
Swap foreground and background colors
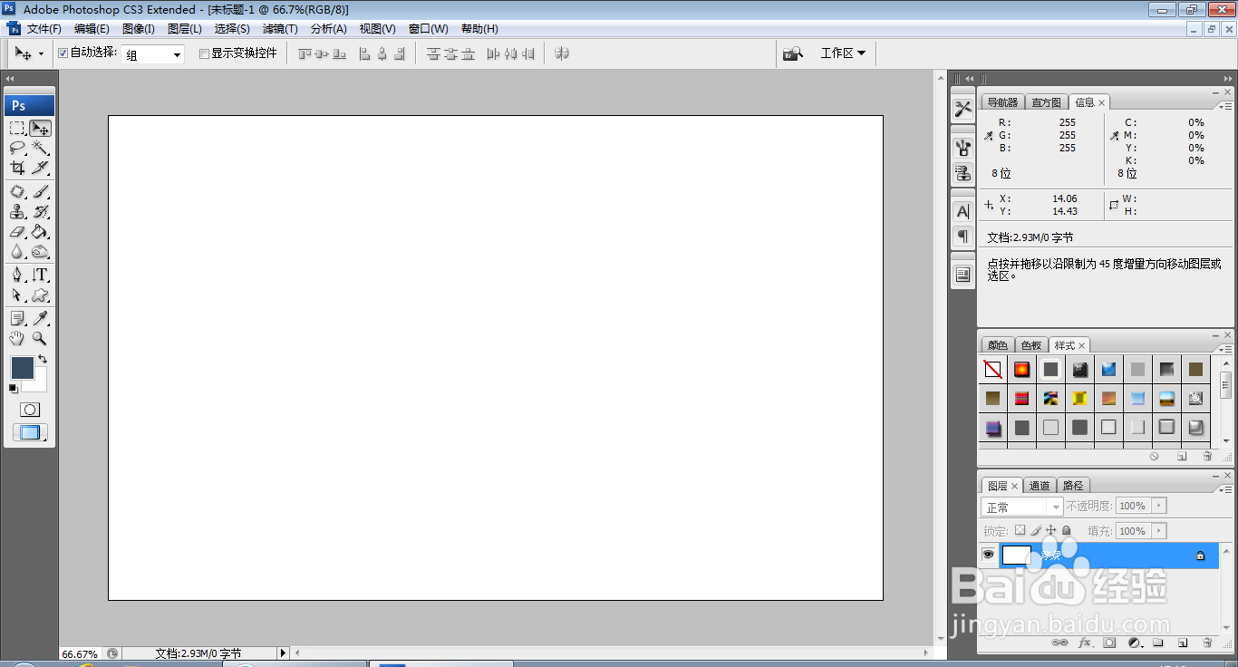(43, 360)
